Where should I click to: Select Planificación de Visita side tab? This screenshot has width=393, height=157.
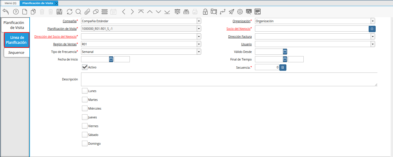click(15, 25)
